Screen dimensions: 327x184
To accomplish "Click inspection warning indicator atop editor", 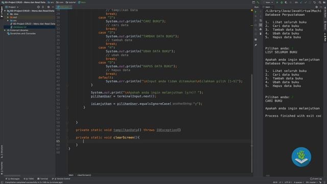I will [252, 10].
